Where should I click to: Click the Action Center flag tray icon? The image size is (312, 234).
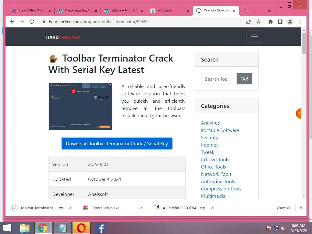(x=268, y=228)
